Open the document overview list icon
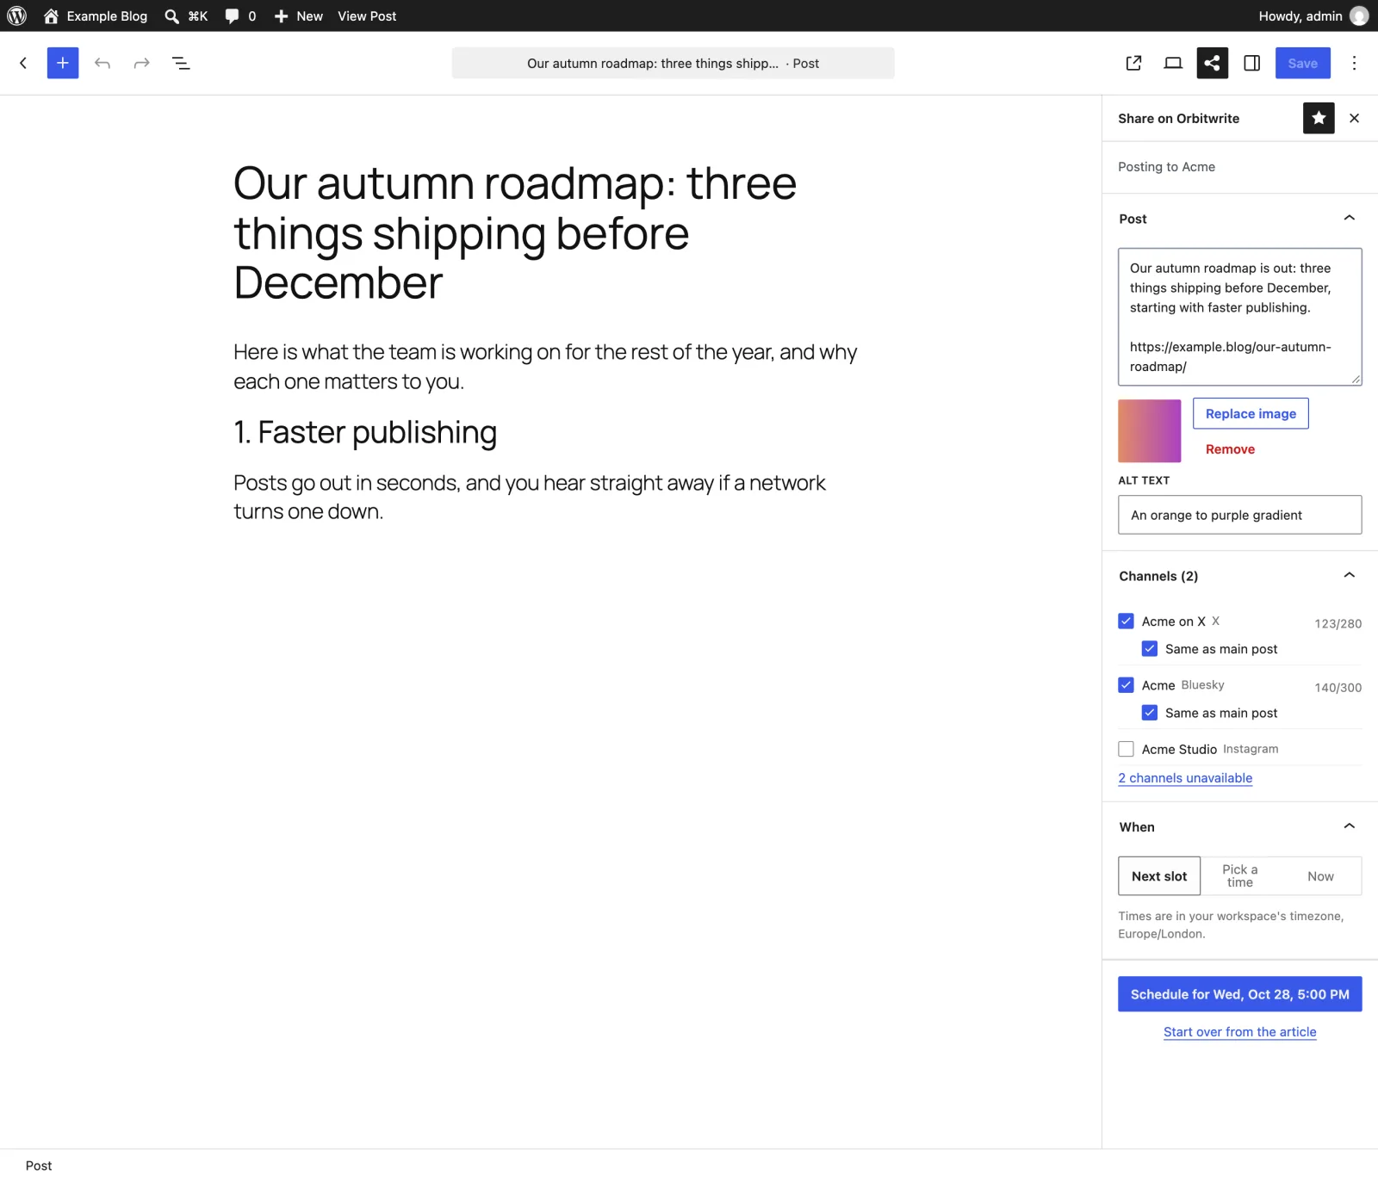 point(181,63)
